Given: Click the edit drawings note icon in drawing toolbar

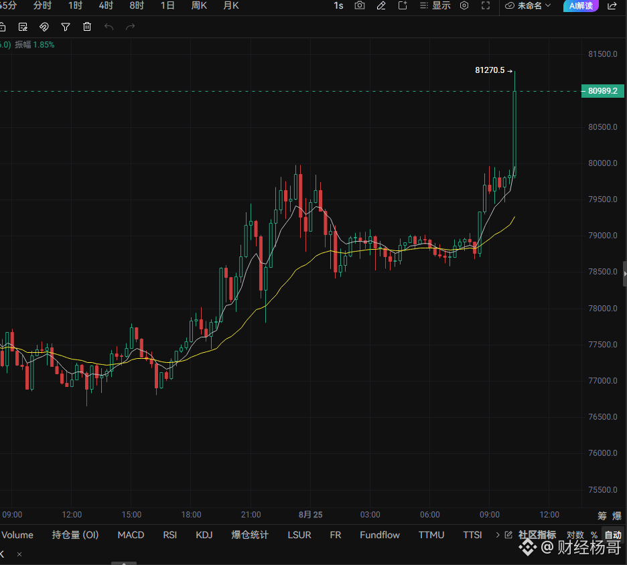Looking at the screenshot, I should tap(23, 27).
